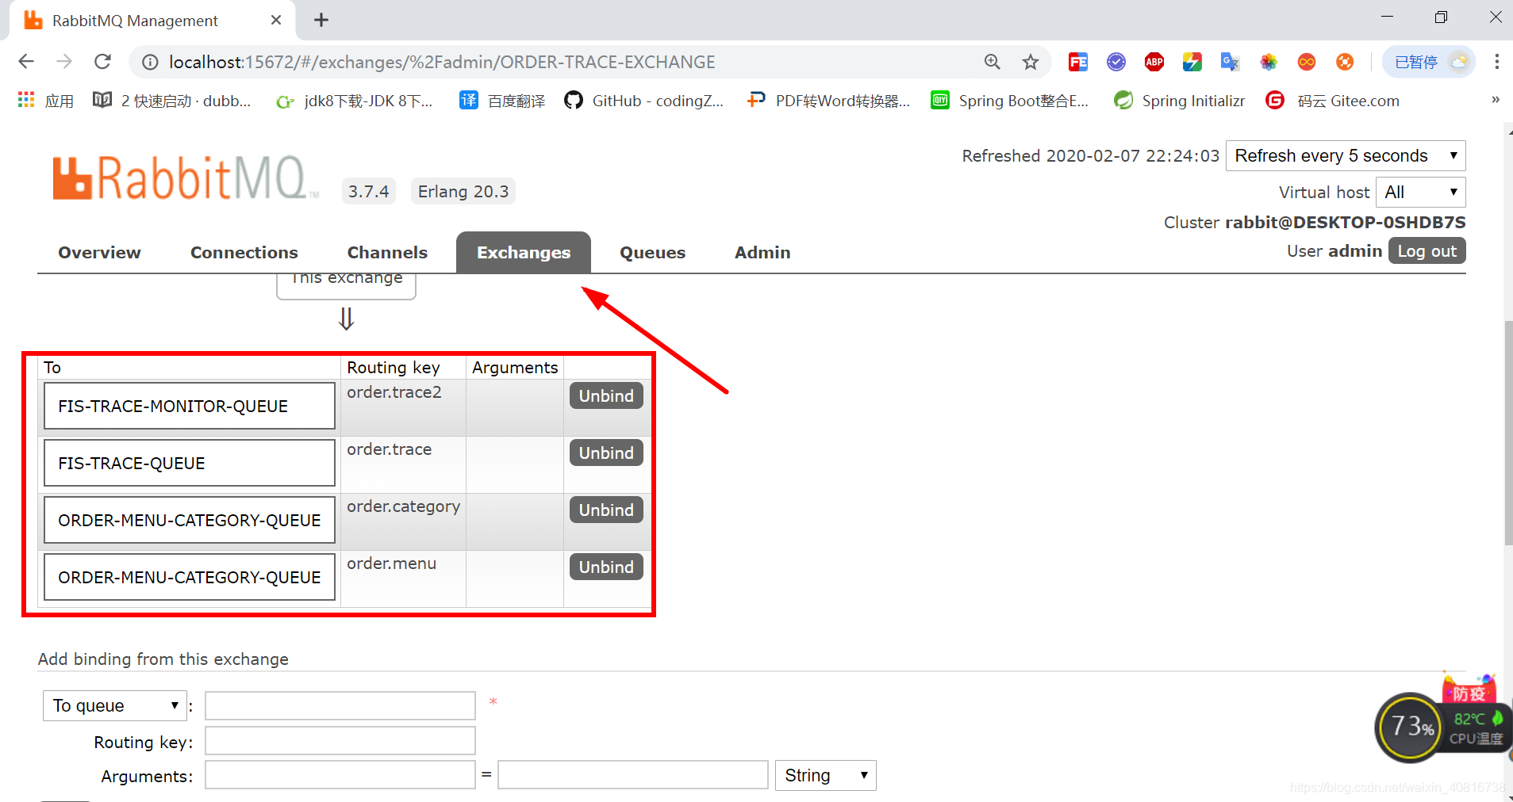The height and width of the screenshot is (802, 1513).
Task: Reload the RabbitMQ management page
Action: click(x=102, y=62)
